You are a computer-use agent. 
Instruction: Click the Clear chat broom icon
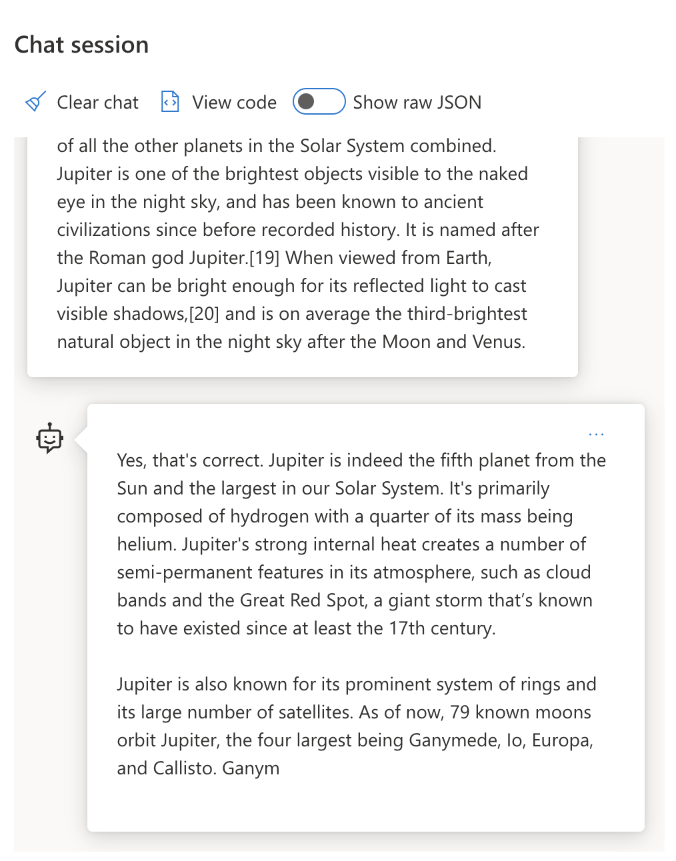35,102
